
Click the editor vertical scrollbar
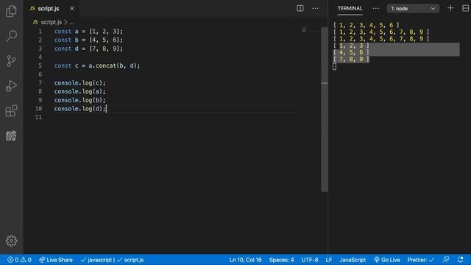[x=325, y=109]
